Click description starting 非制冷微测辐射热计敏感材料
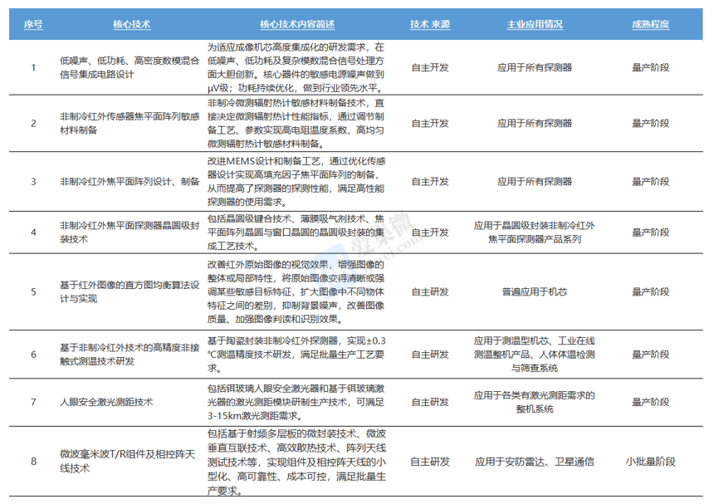This screenshot has width=714, height=504. tap(296, 124)
